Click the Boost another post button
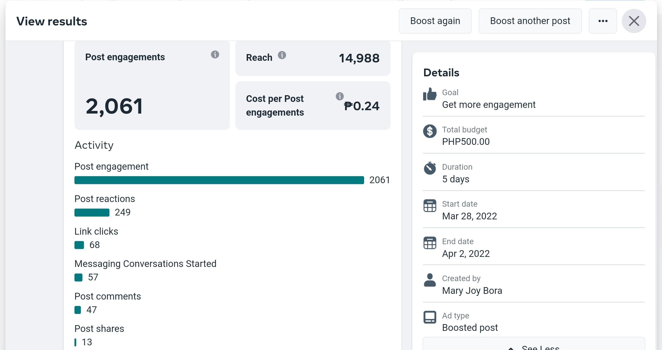This screenshot has width=662, height=350. [530, 21]
